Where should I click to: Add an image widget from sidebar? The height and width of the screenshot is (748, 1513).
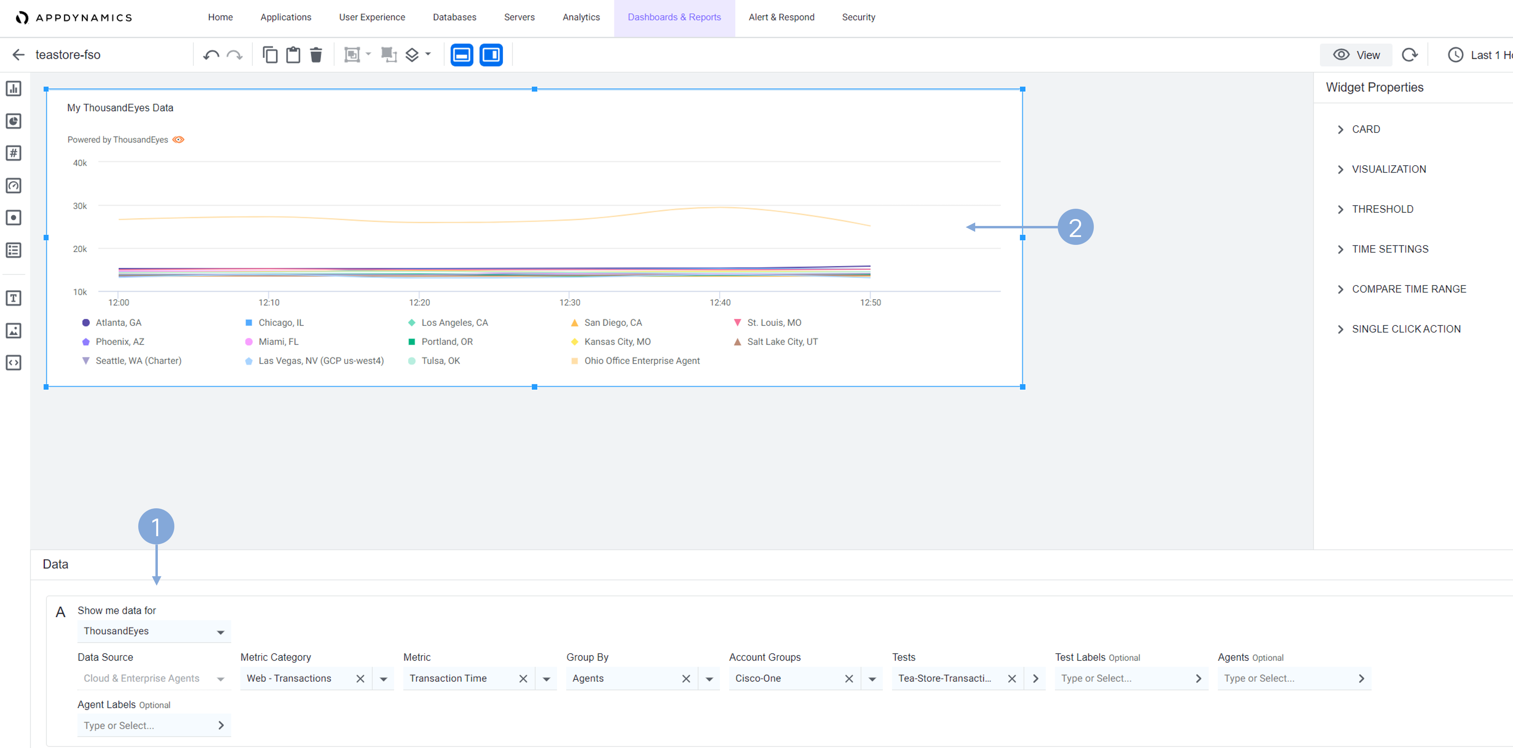coord(13,330)
